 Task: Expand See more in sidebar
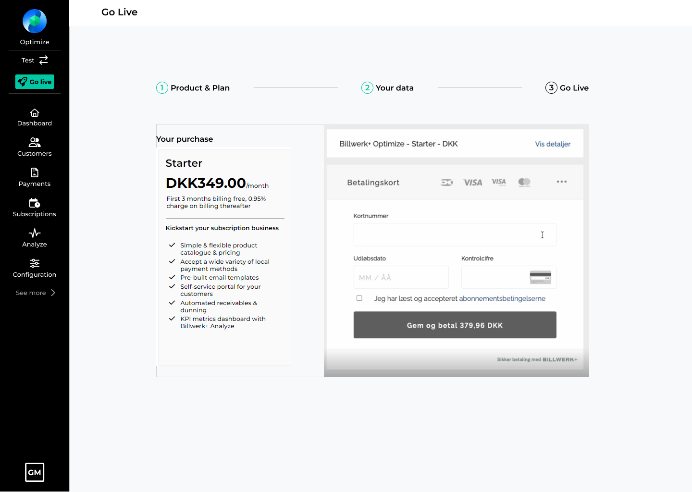(36, 293)
